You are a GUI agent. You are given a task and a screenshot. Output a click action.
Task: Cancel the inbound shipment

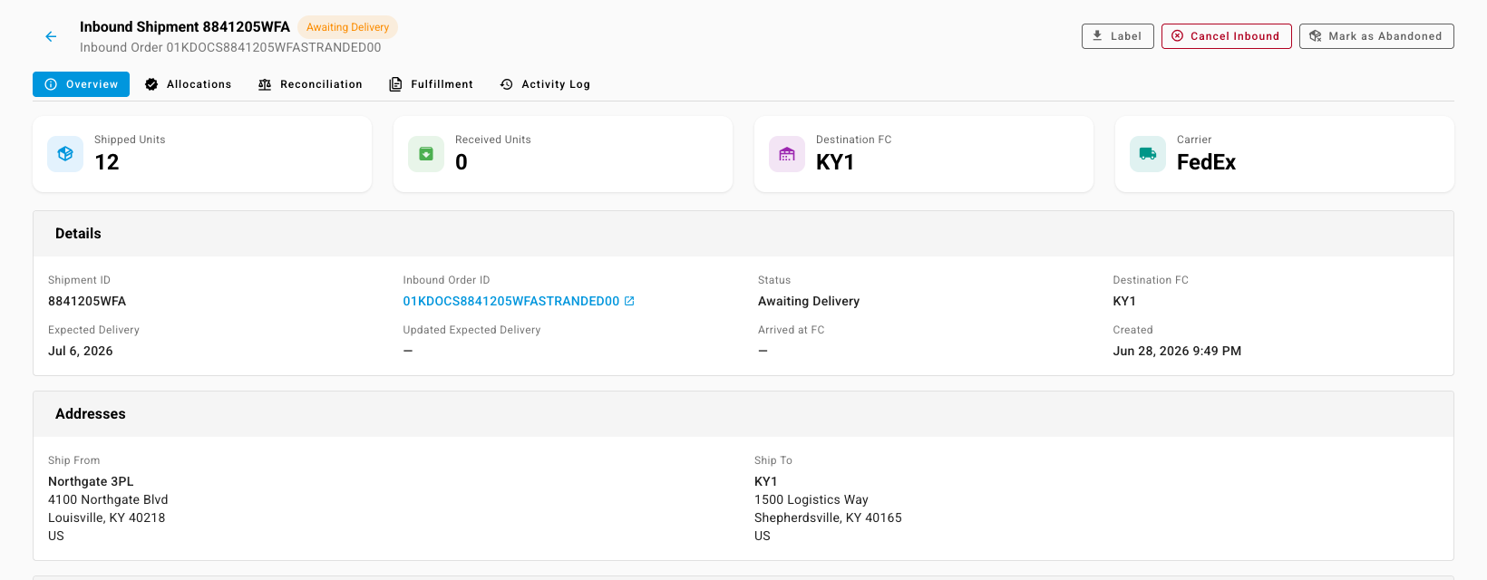pos(1227,36)
